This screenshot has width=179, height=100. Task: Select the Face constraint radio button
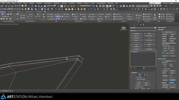(163, 66)
